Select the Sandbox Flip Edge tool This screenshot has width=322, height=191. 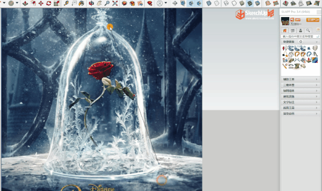pos(316,4)
